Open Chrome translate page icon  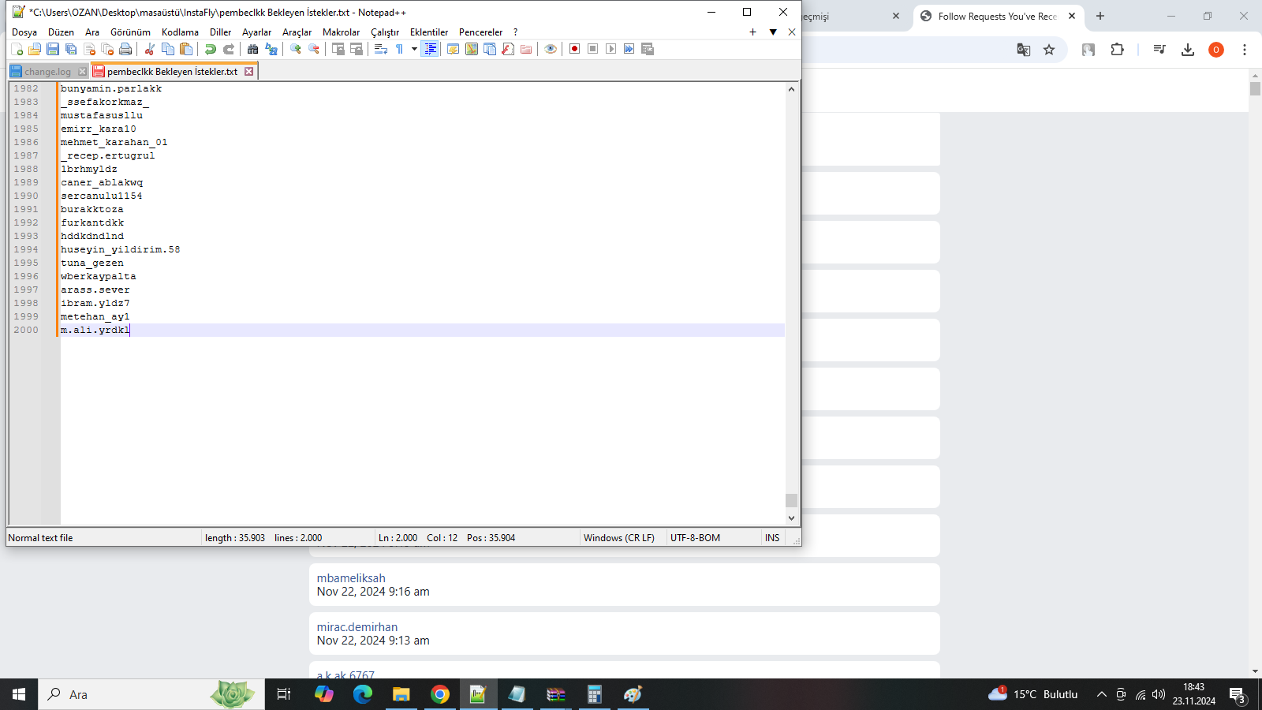pos(1024,50)
